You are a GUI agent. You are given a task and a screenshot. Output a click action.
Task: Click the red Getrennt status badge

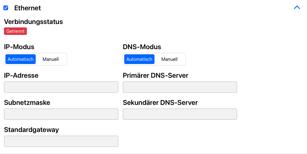(x=15, y=31)
